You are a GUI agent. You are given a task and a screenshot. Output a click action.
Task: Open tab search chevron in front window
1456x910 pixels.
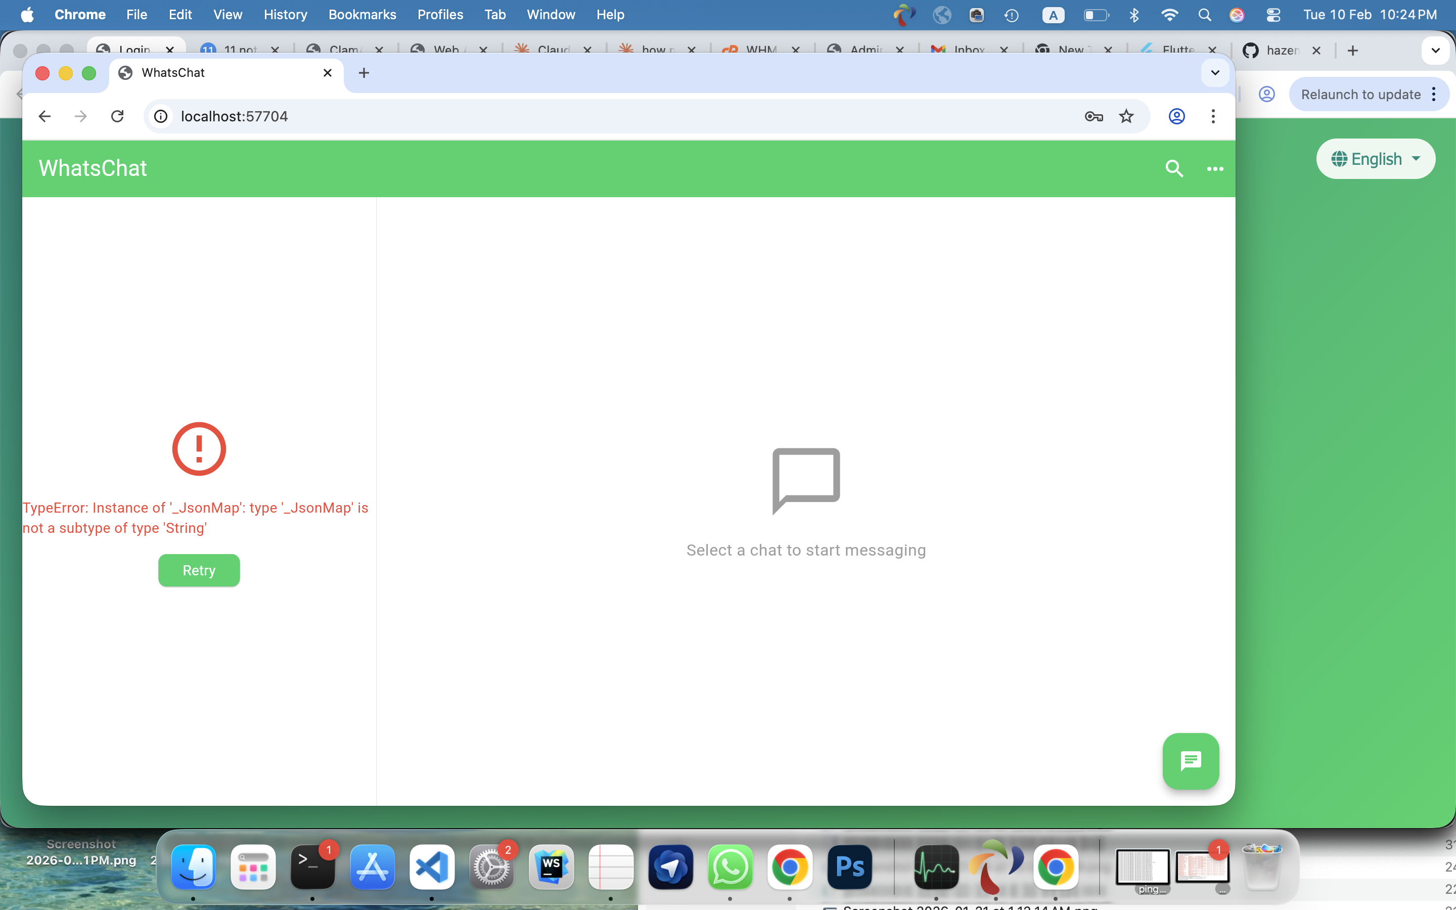(x=1215, y=73)
